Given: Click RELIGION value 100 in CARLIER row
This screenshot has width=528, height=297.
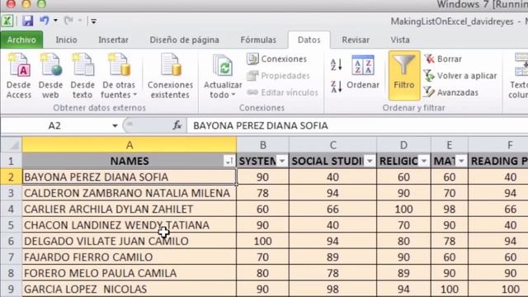Looking at the screenshot, I should coord(403,209).
